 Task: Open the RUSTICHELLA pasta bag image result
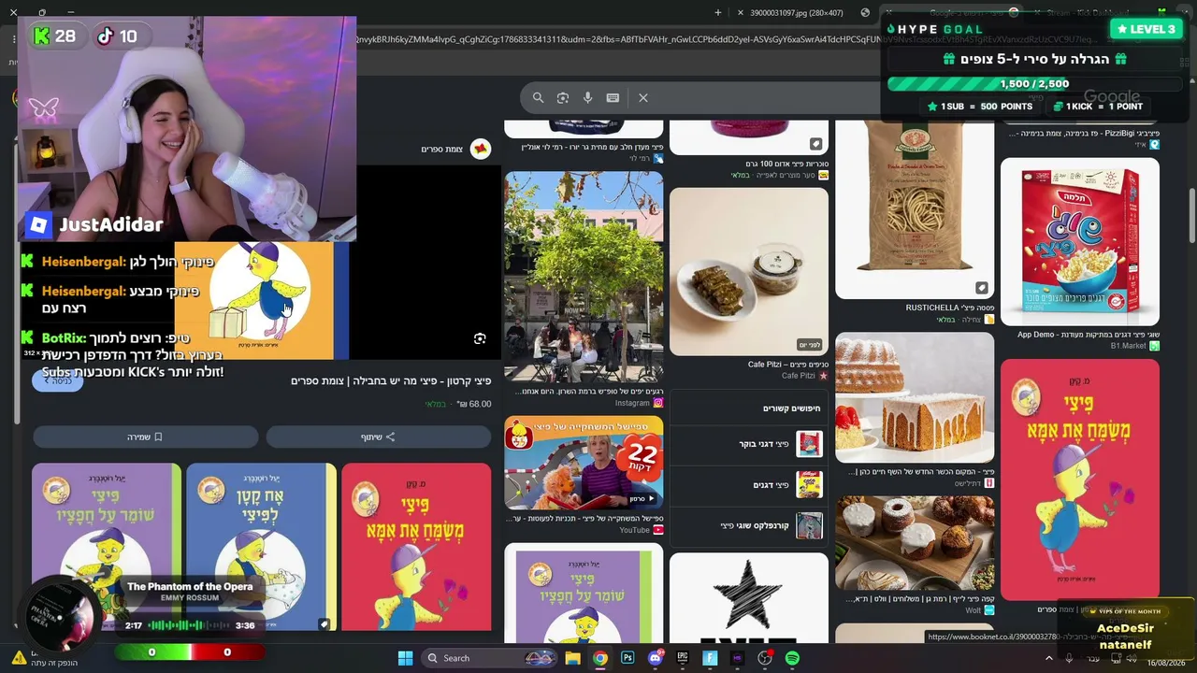(x=915, y=209)
